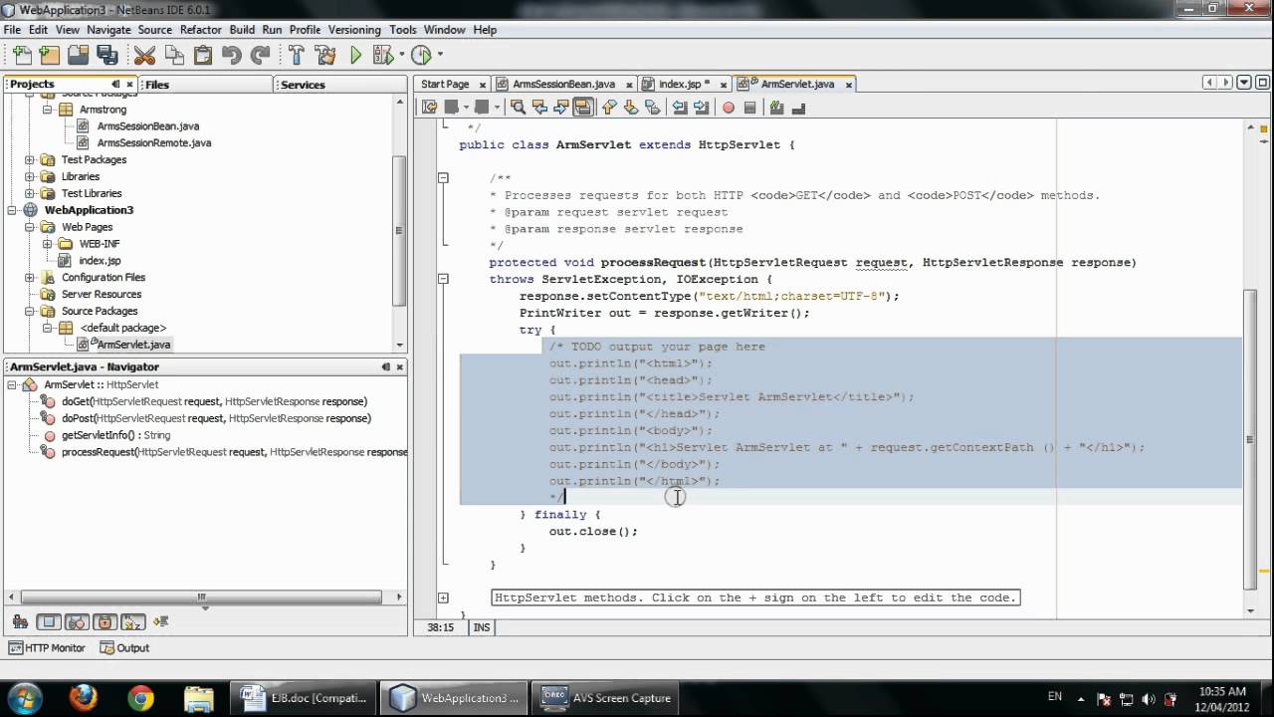Viewport: 1274px width, 717px height.
Task: Click the New Project toolbar icon
Action: [48, 55]
